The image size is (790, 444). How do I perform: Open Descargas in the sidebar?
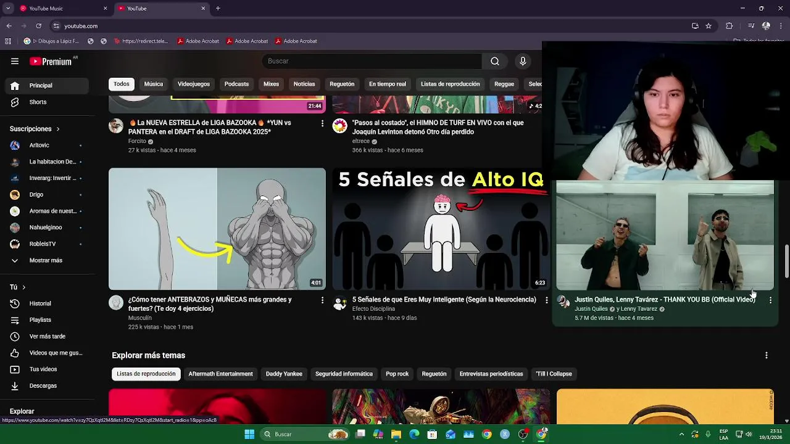[x=47, y=385]
